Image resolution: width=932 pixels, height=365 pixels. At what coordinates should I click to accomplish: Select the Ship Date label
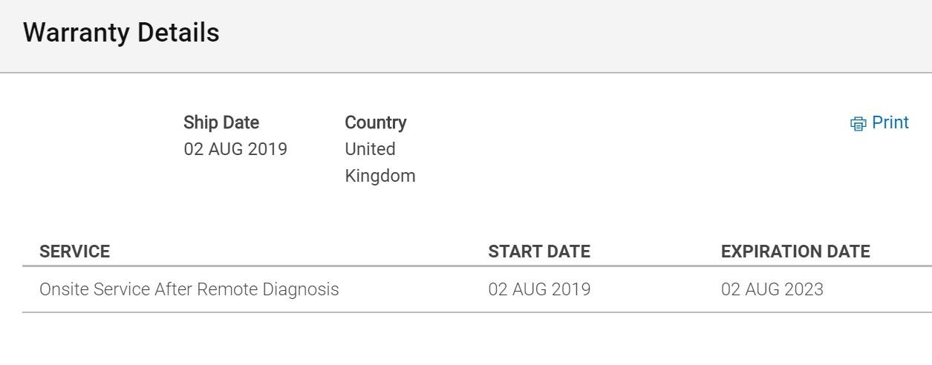pos(221,122)
